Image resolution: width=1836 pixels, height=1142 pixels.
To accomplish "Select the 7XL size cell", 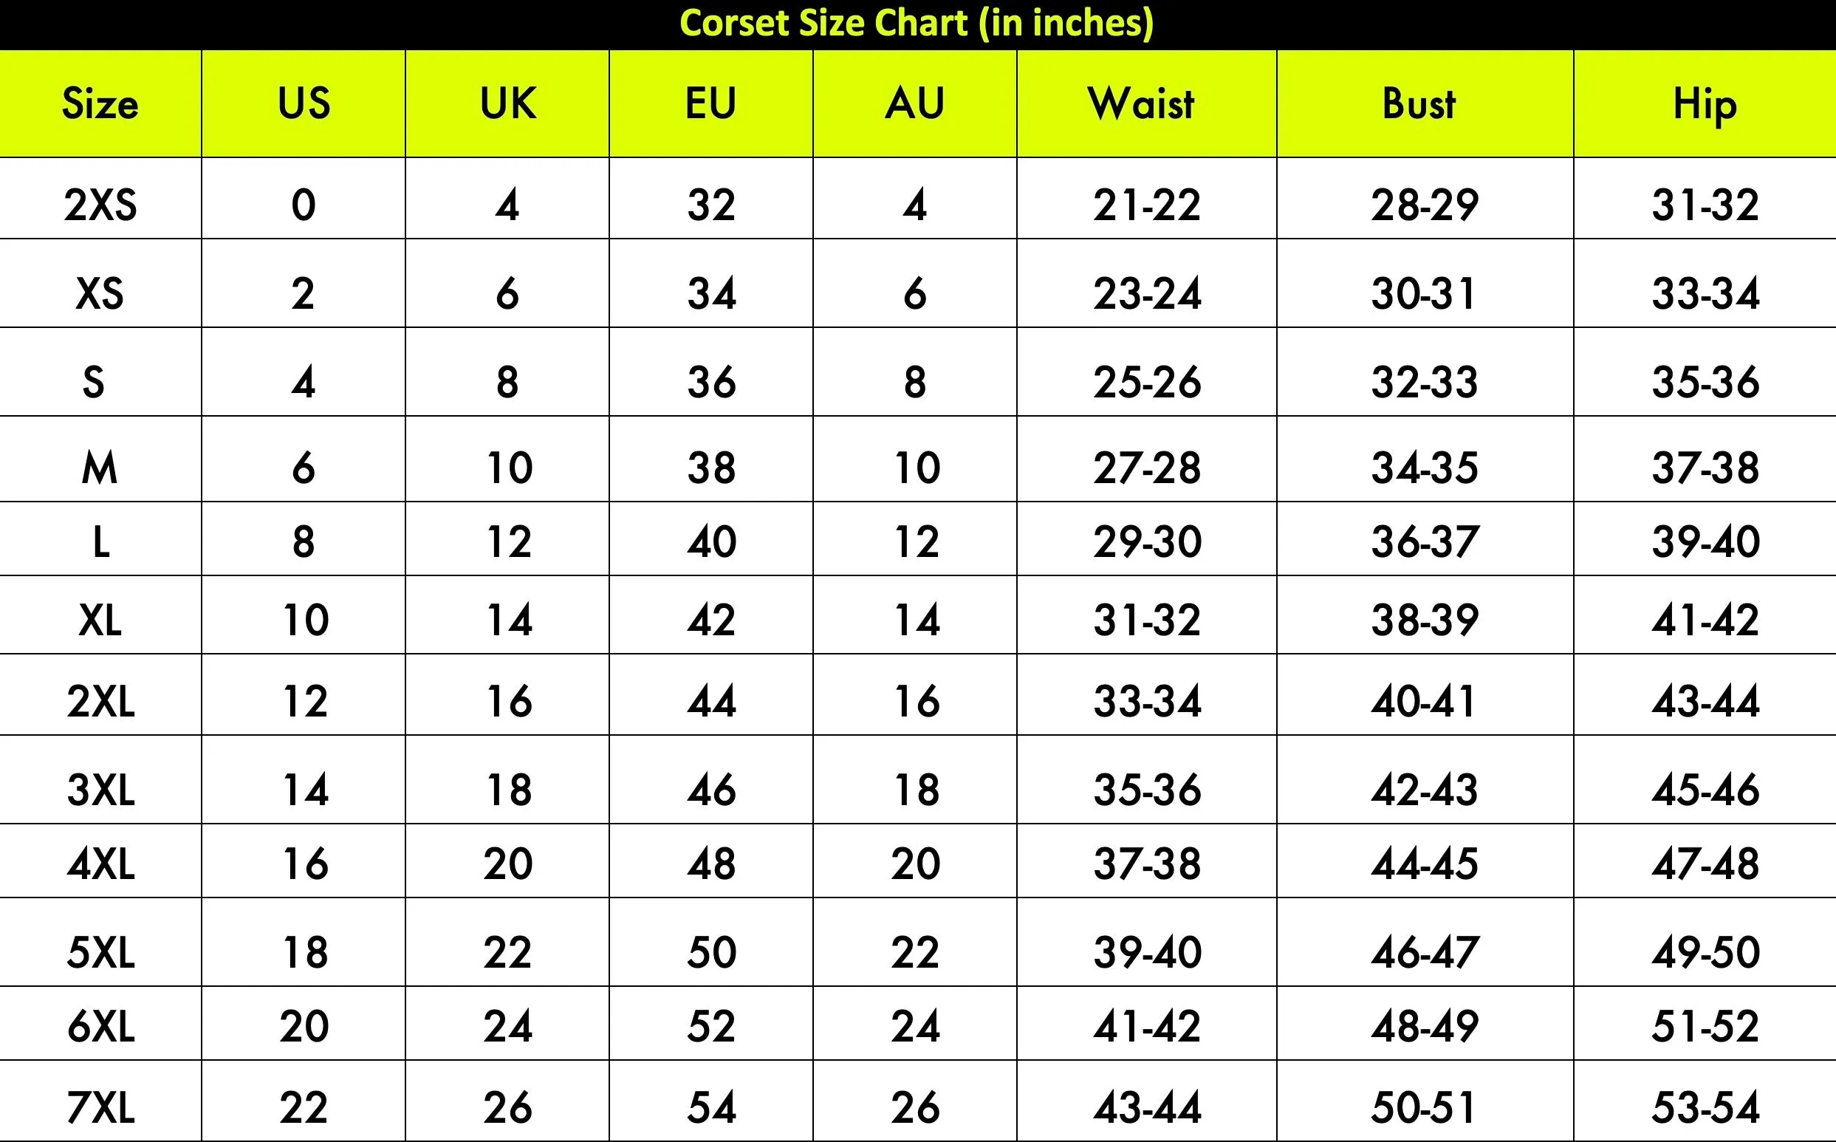I will 100,1107.
